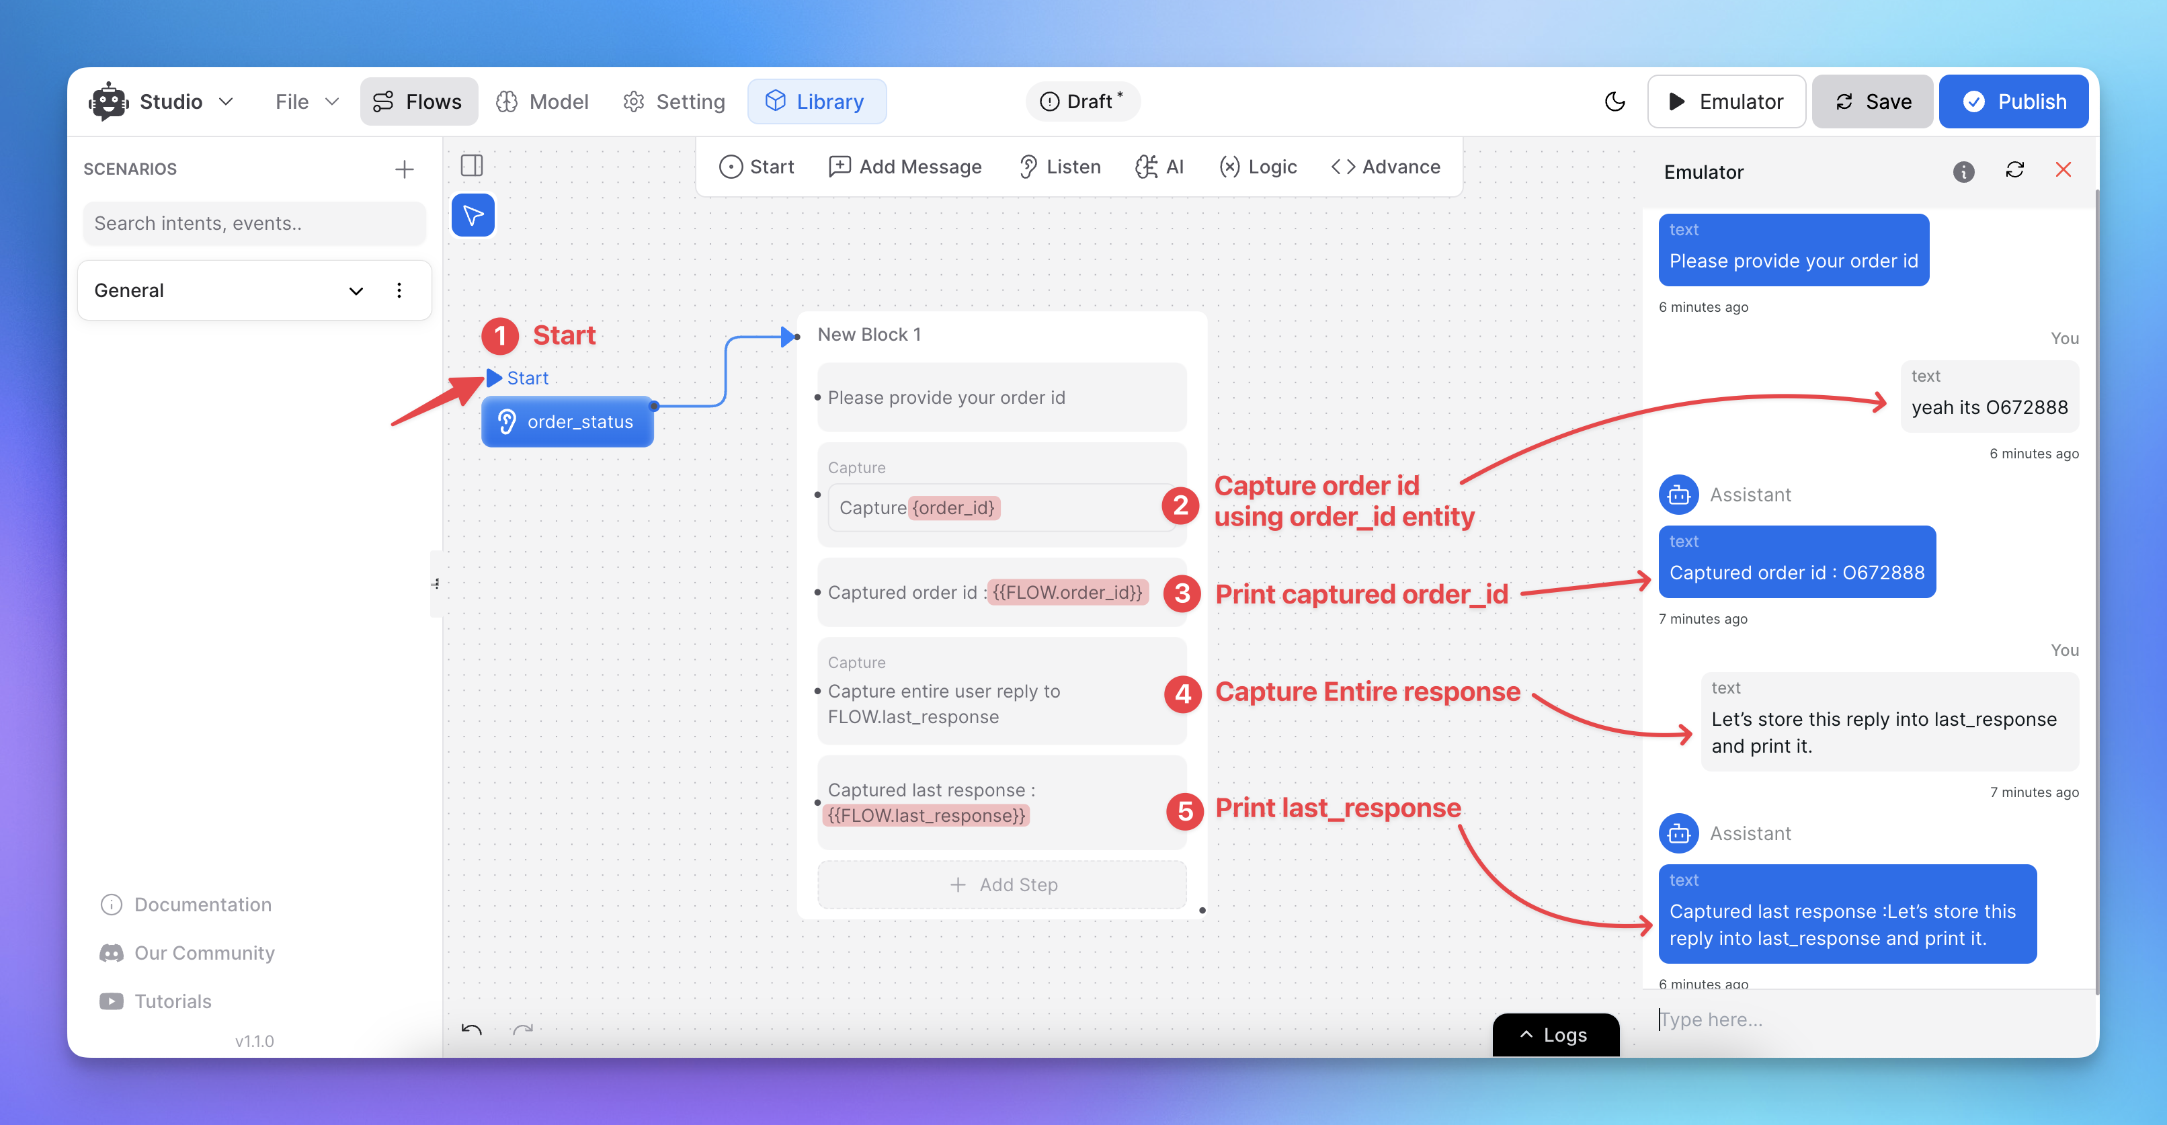This screenshot has height=1125, width=2167.
Task: Click the Start flow node label
Action: 528,378
